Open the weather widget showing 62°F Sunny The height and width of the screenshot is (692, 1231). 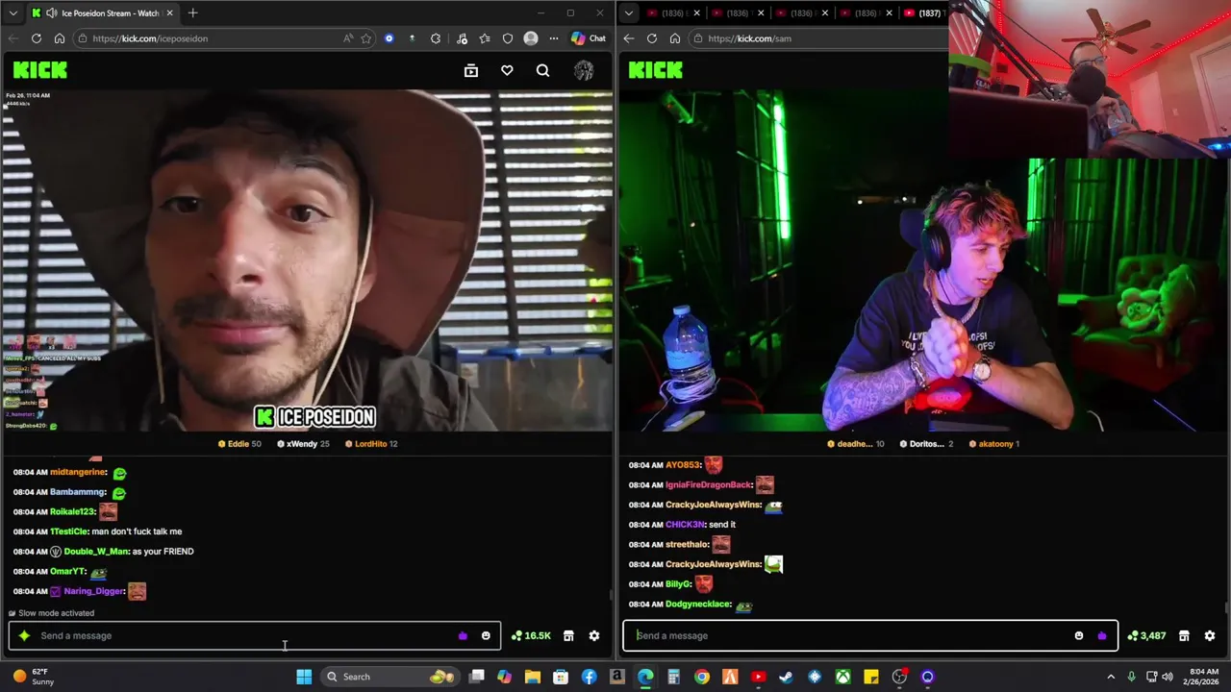click(x=32, y=677)
